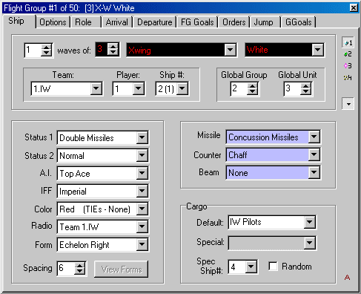This screenshot has height=294, width=361.
Task: Click the red letter A icon
Action: 347,278
